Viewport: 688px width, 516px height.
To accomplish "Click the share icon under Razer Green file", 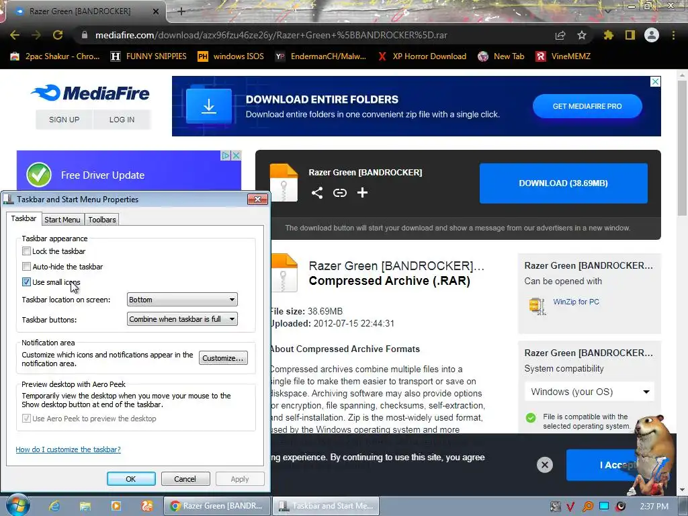I will click(317, 193).
